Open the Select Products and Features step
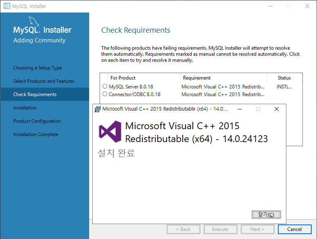The image size is (317, 239). tap(44, 81)
